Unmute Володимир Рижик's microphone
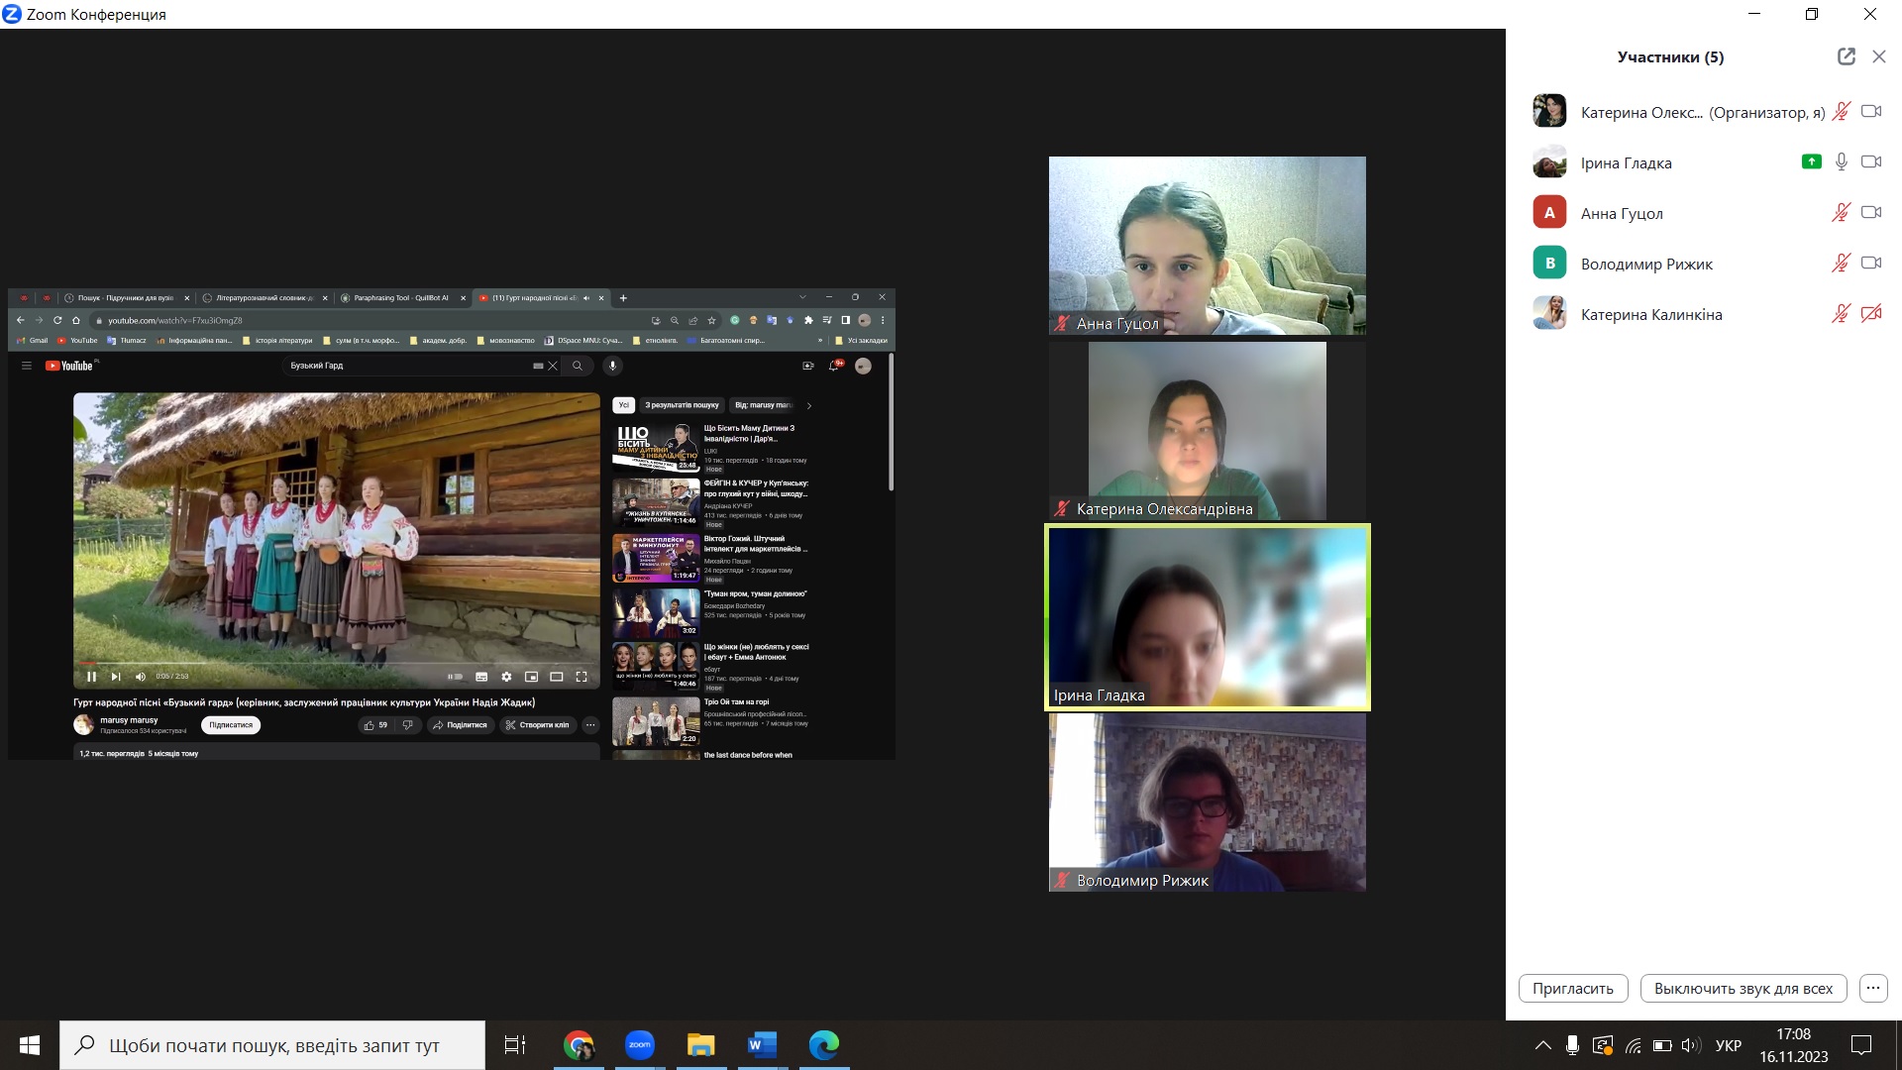 (1841, 263)
